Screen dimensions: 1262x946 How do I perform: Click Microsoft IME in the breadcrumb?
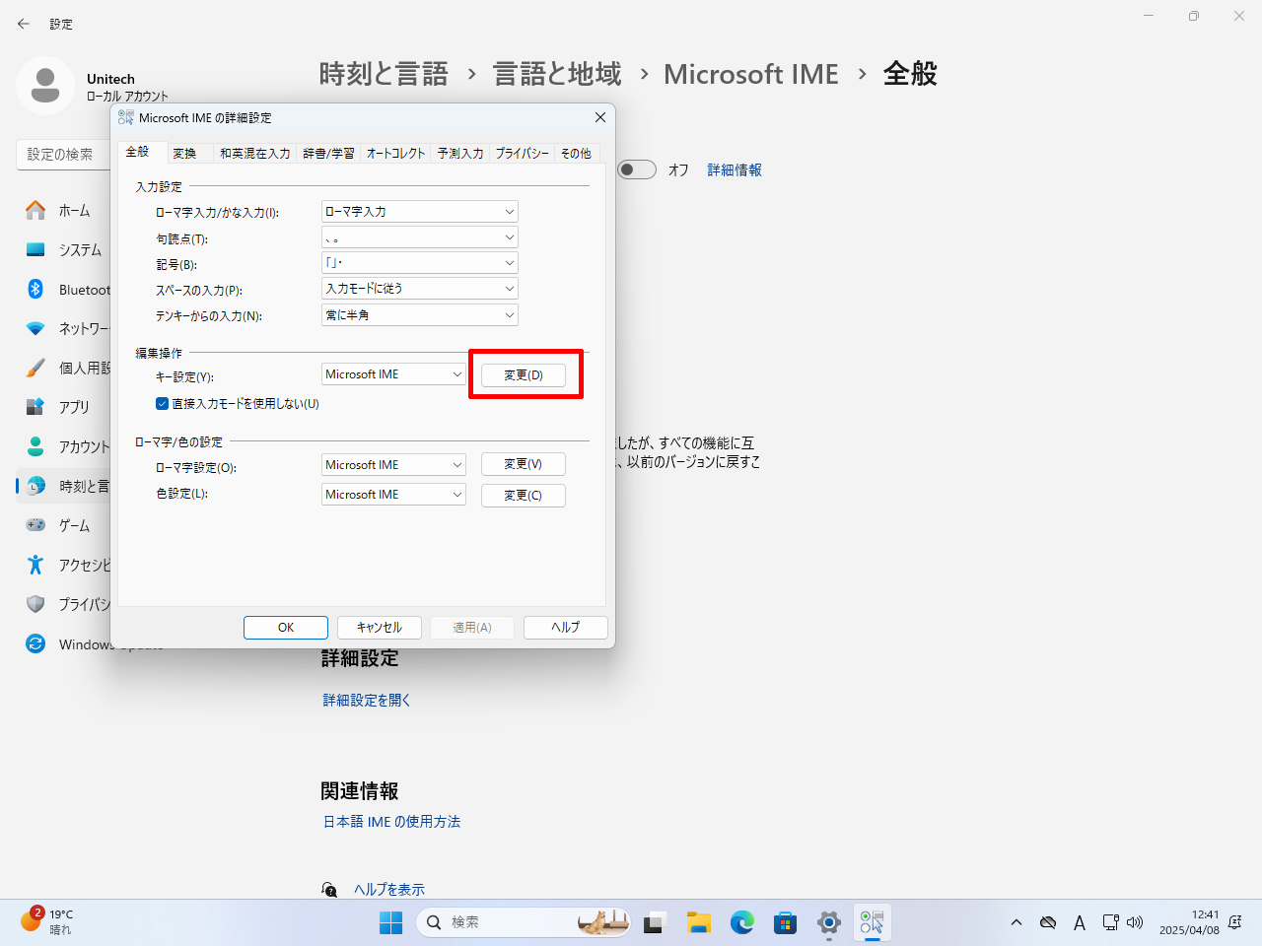[751, 74]
